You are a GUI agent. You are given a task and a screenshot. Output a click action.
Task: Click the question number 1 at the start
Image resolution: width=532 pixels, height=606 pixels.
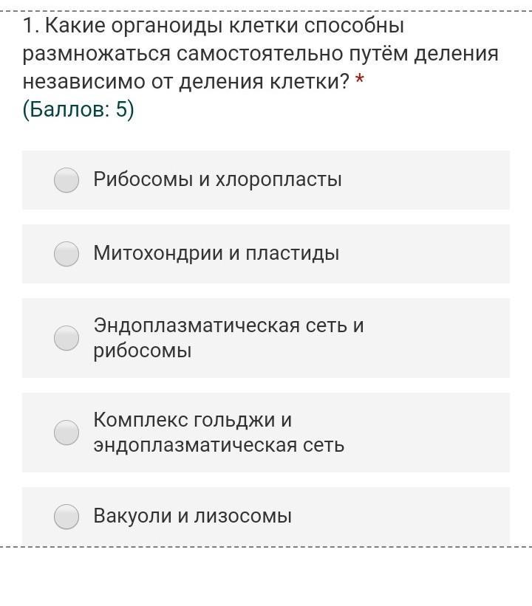pos(28,27)
